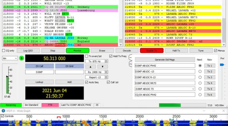Click the CQ DX DG1KDD JO31 Germany row
Screen dimensions: 228x126
(60, 7)
